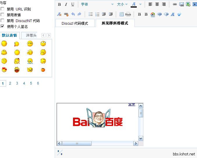This screenshot has height=158, width=197.
Task: Click the blue italic A icon beside ra
Action: coord(173,14)
